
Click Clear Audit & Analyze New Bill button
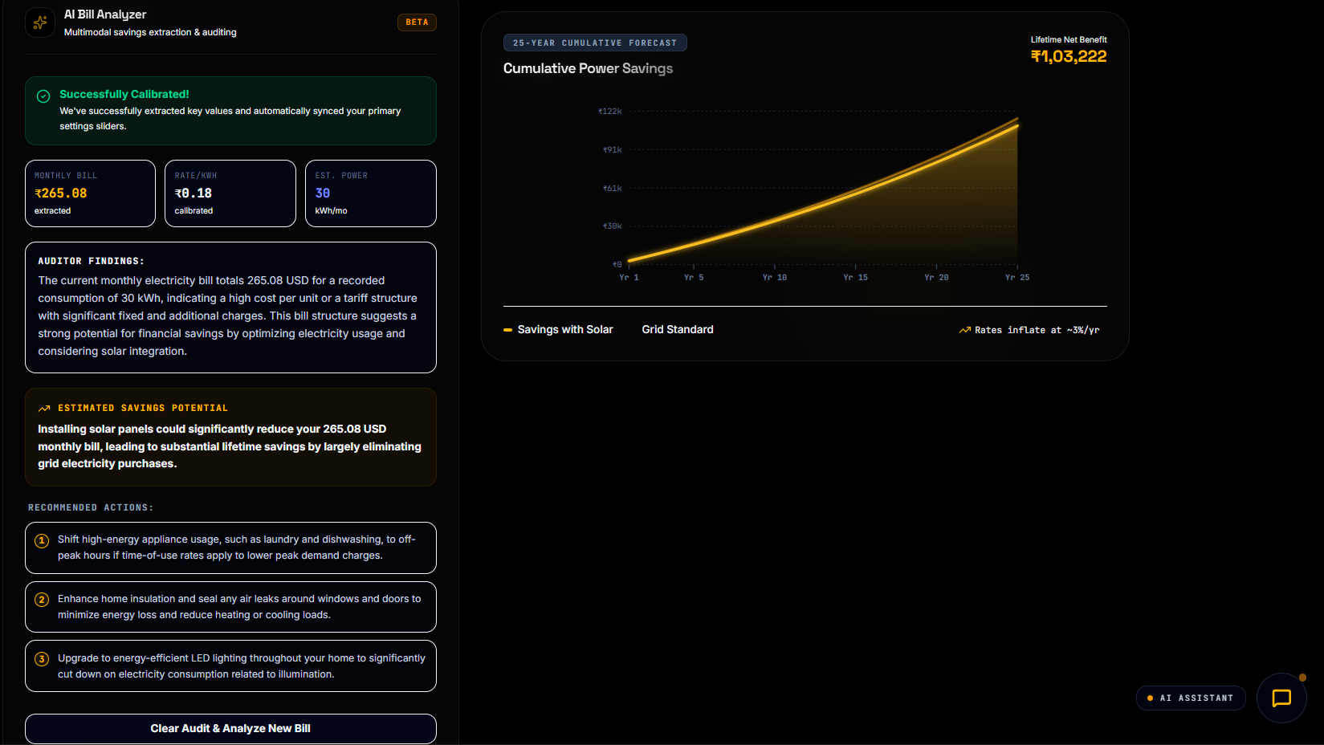click(230, 729)
